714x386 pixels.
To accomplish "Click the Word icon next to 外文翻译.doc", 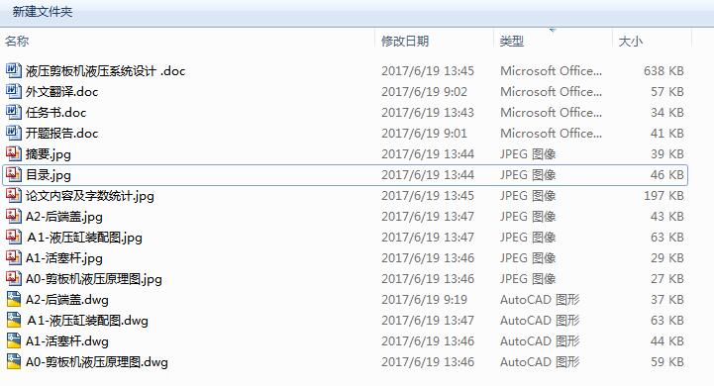I will coord(14,91).
